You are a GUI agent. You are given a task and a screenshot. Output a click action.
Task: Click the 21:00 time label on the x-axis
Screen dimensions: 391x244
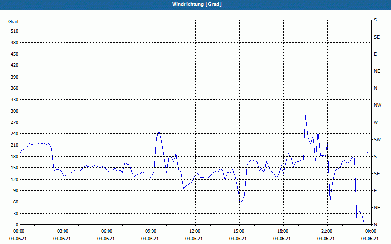327,231
